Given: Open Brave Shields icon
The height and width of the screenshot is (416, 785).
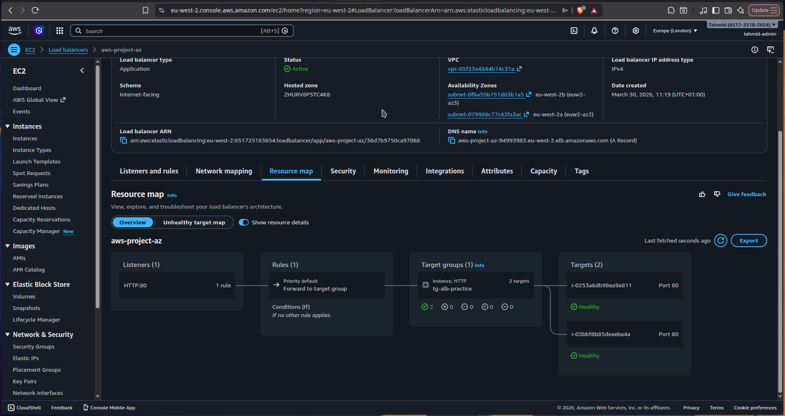Looking at the screenshot, I should coord(580,10).
